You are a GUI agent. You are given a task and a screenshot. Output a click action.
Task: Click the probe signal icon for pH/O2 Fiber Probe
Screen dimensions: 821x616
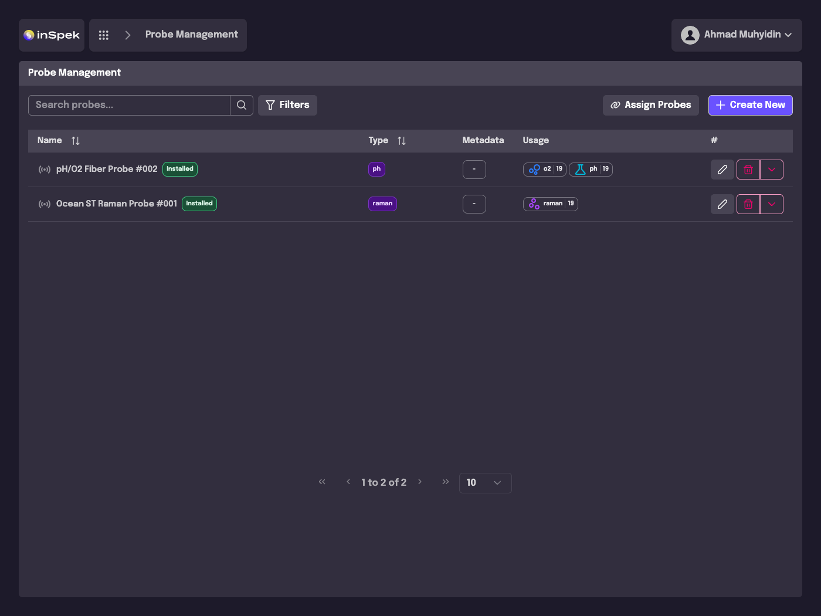[x=45, y=170]
